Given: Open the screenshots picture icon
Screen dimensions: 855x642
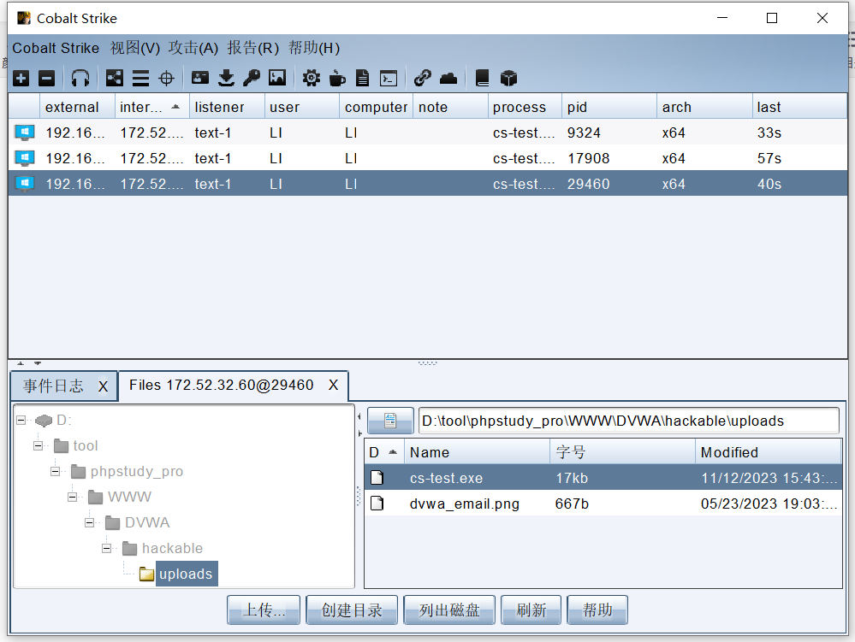Looking at the screenshot, I should tap(277, 79).
